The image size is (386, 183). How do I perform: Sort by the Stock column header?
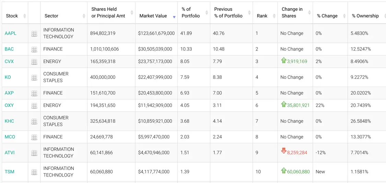coord(12,16)
